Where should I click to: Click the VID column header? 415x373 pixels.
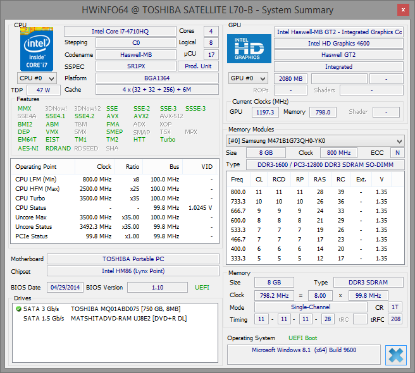pos(199,167)
